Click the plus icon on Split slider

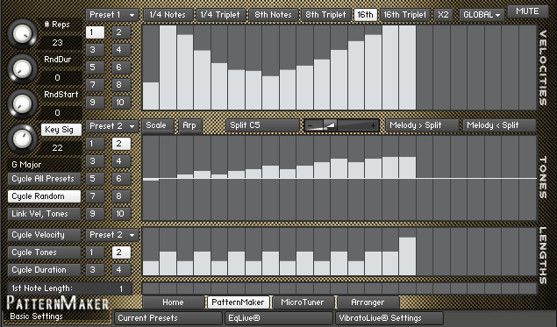pyautogui.click(x=373, y=125)
